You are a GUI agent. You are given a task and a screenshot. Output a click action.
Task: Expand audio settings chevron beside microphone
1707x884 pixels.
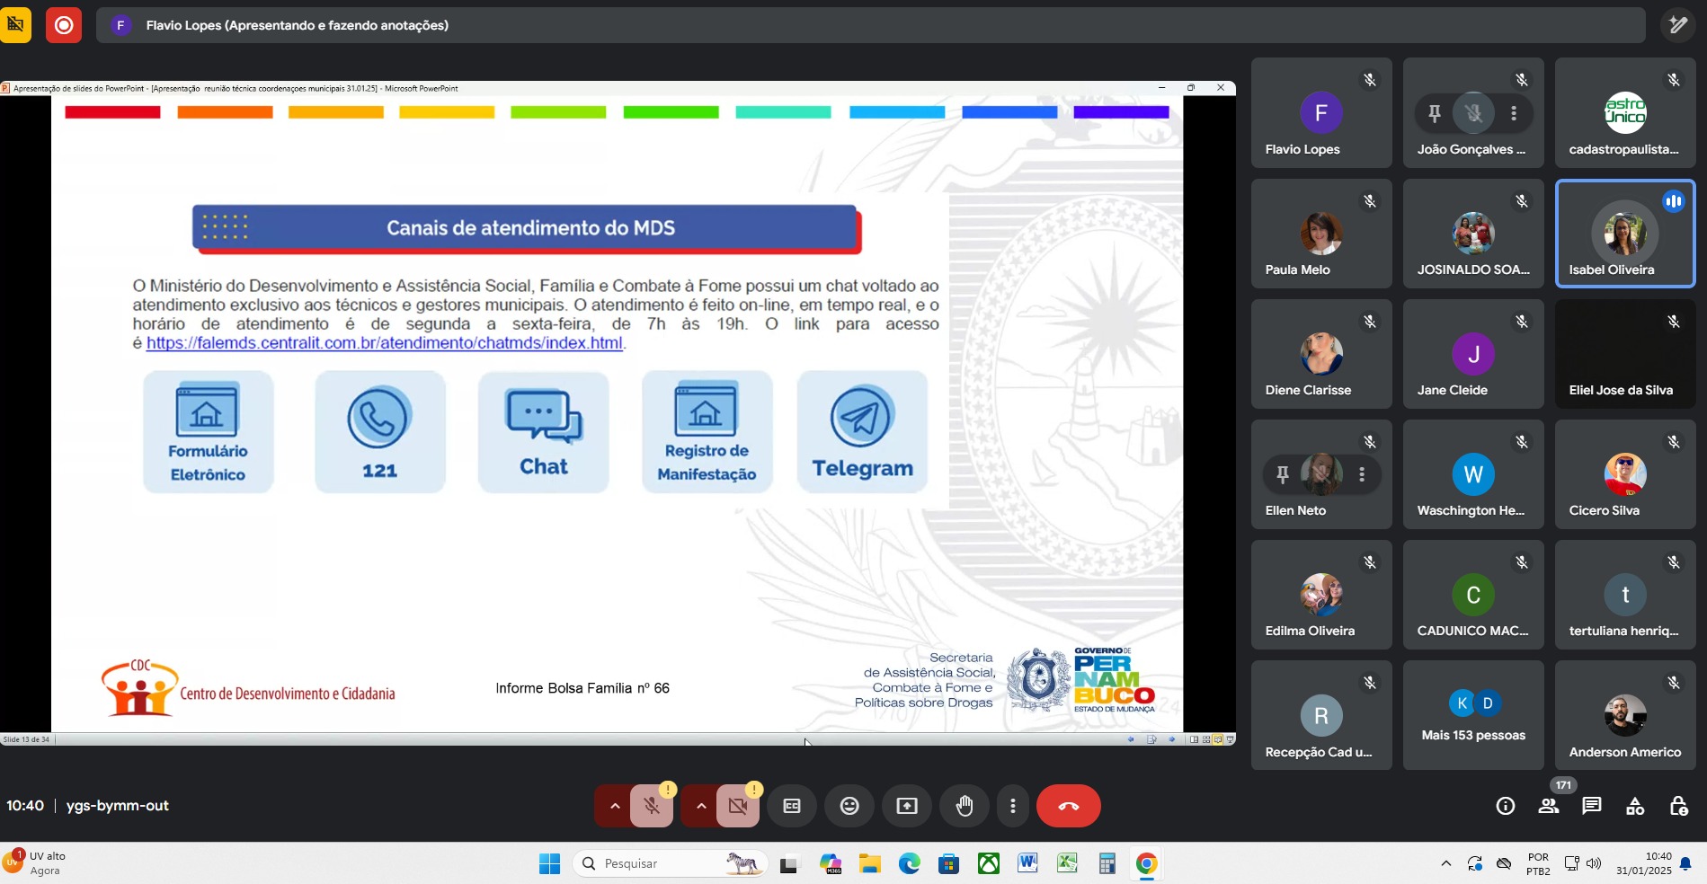pos(615,806)
